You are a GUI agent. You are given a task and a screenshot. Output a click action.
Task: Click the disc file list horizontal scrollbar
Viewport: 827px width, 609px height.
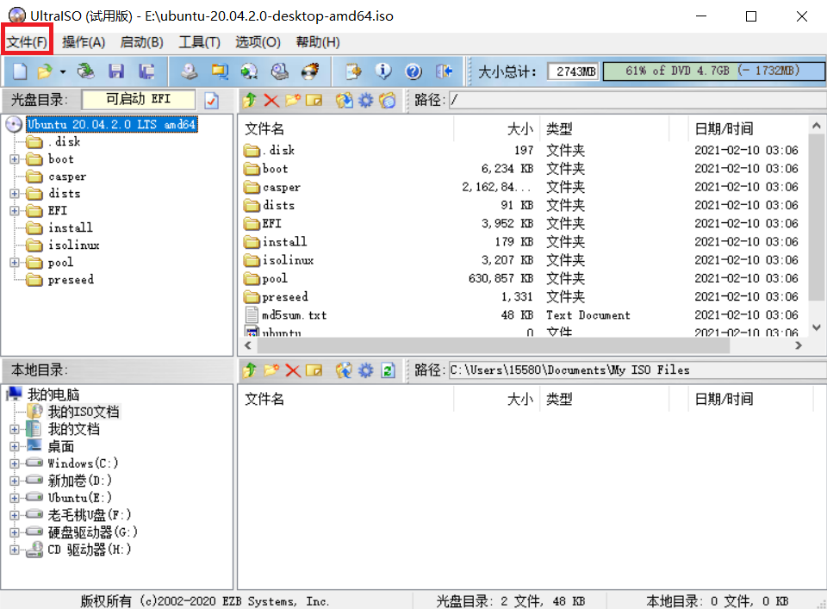tap(493, 345)
